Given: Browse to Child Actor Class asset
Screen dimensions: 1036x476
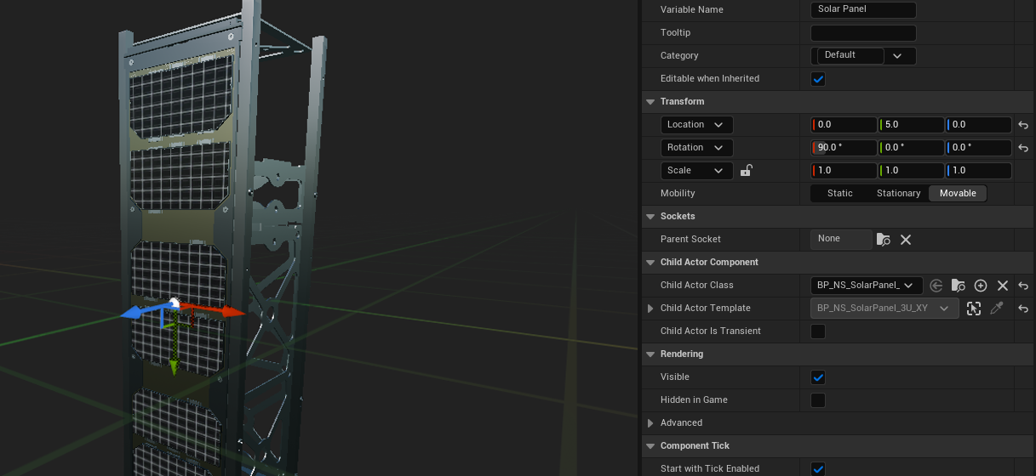Looking at the screenshot, I should click(x=959, y=286).
